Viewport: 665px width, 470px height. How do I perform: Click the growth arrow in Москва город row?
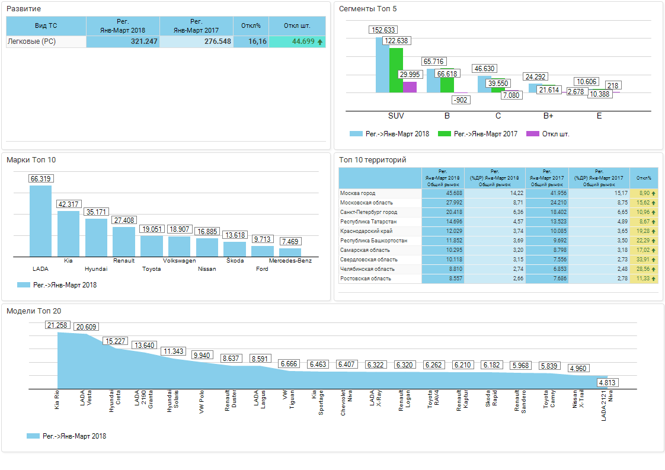point(654,193)
